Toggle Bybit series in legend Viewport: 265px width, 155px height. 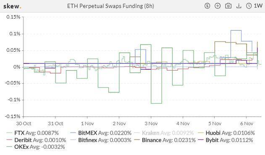(x=225, y=140)
